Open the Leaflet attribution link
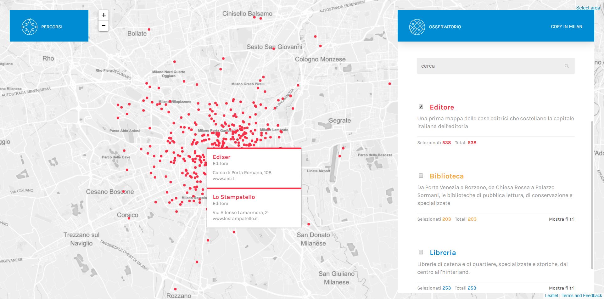Screen dimensions: 604x299 [551, 296]
